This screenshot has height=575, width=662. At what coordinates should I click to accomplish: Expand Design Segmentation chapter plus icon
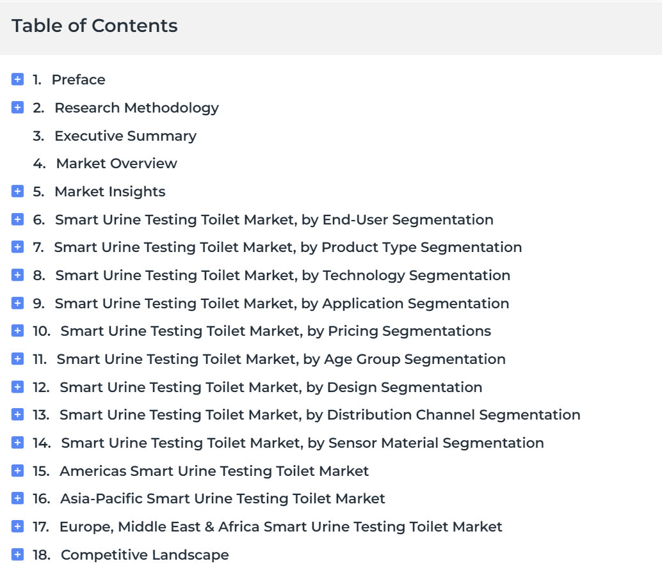pyautogui.click(x=17, y=386)
